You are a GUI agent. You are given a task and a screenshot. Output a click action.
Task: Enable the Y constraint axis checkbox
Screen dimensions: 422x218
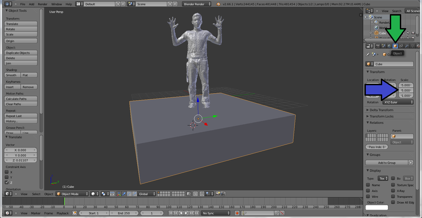coord(7,177)
